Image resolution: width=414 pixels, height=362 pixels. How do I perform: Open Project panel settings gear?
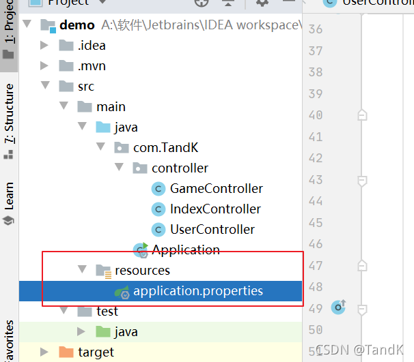(x=262, y=3)
